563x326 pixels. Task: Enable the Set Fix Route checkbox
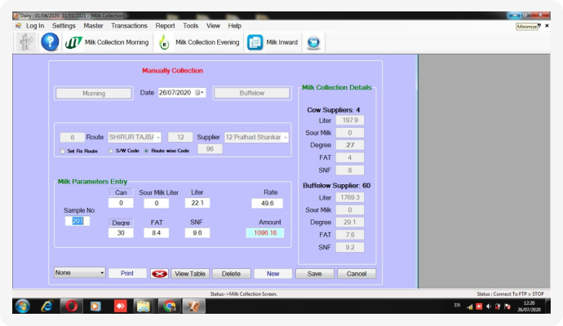(63, 151)
